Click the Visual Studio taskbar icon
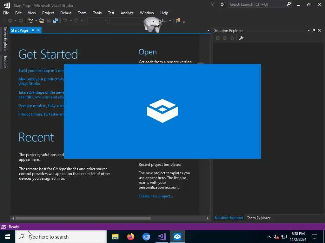The width and height of the screenshot is (325, 243). tap(162, 237)
